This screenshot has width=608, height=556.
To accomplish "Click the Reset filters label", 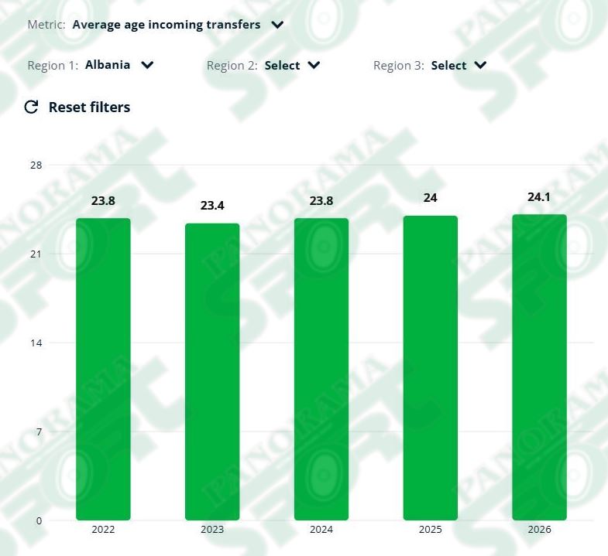I will point(89,107).
